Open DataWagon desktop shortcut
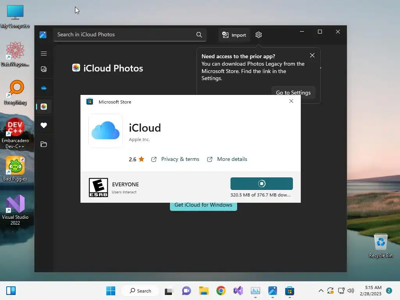 [x=15, y=54]
